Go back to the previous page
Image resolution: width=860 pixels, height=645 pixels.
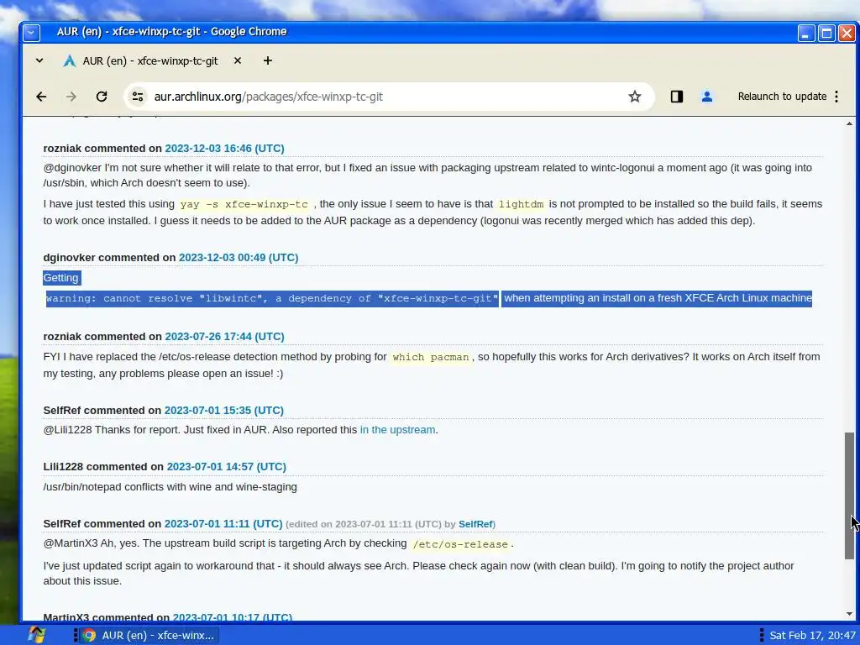41,97
